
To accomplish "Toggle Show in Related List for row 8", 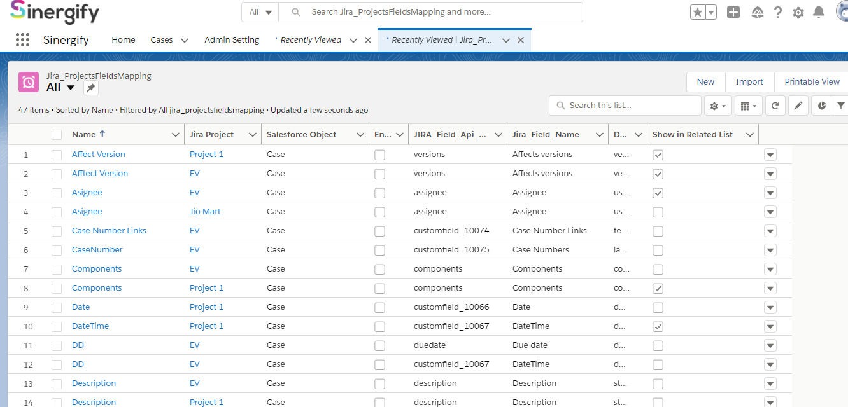I will coord(658,288).
